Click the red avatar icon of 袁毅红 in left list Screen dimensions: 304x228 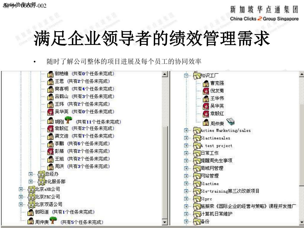click(50, 129)
